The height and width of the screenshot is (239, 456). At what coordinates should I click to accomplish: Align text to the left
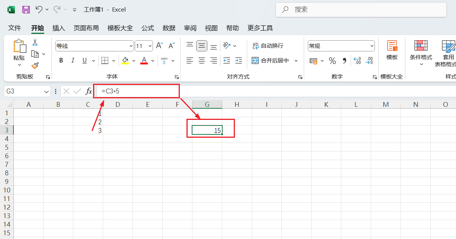pos(190,60)
